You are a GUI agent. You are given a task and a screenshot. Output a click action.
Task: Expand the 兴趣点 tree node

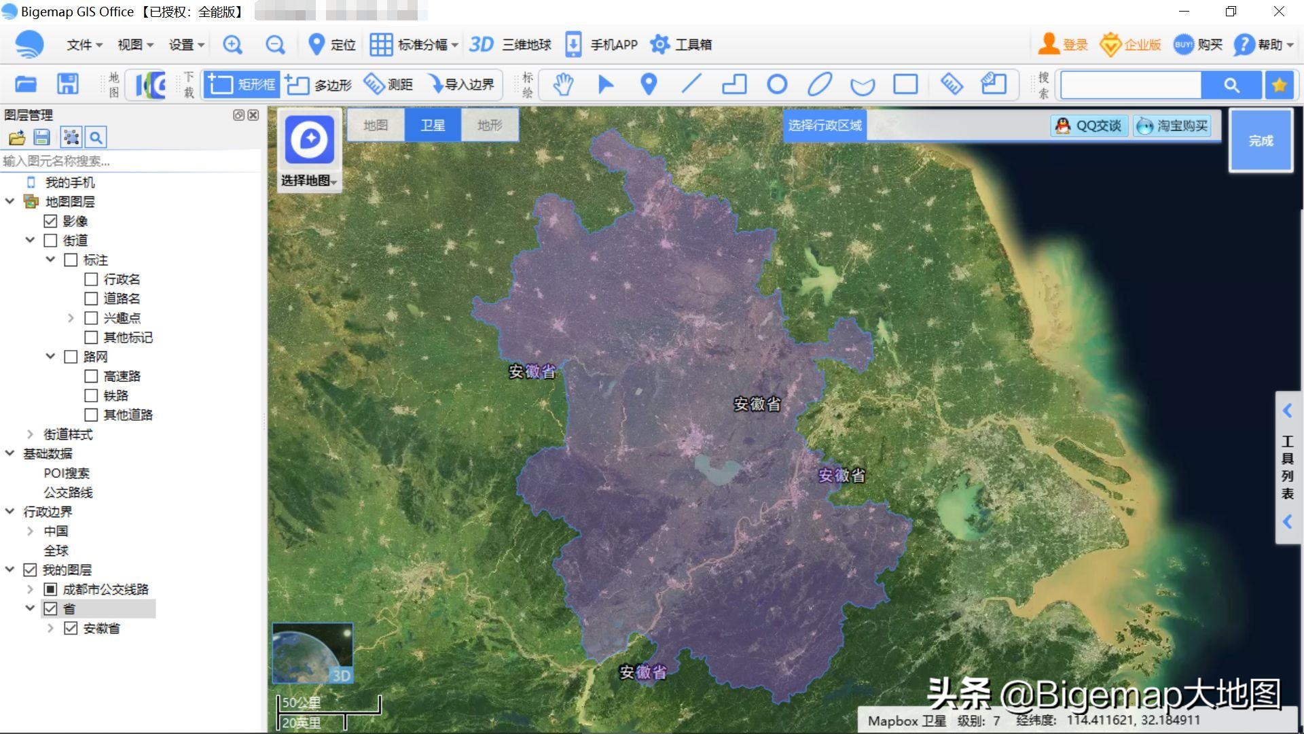71,317
